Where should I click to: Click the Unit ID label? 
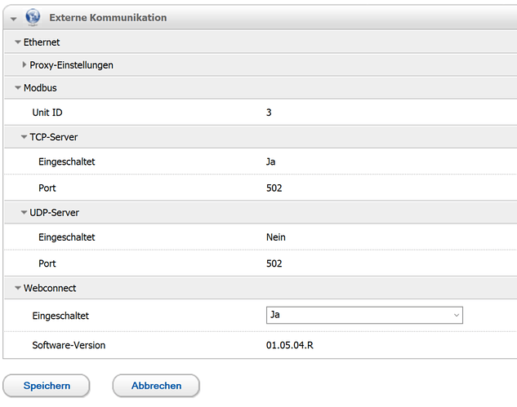[47, 113]
